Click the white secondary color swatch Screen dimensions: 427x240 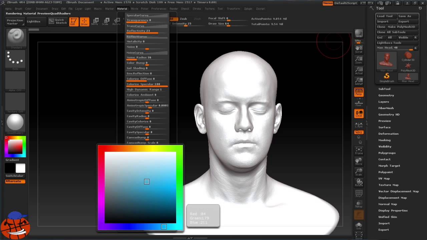[20, 168]
